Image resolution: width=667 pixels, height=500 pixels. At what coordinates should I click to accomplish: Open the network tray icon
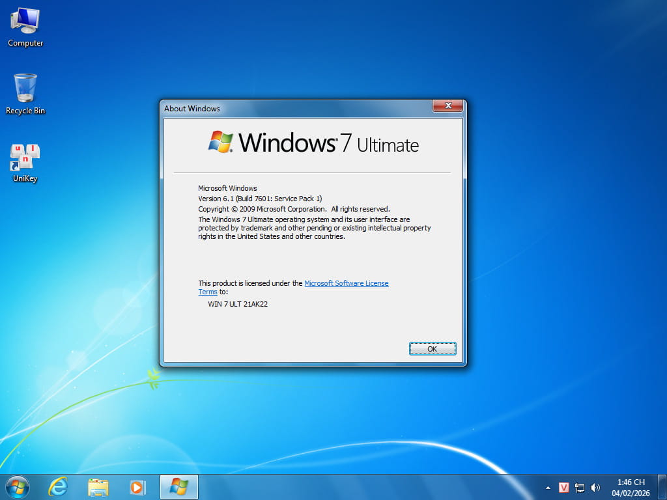(579, 488)
